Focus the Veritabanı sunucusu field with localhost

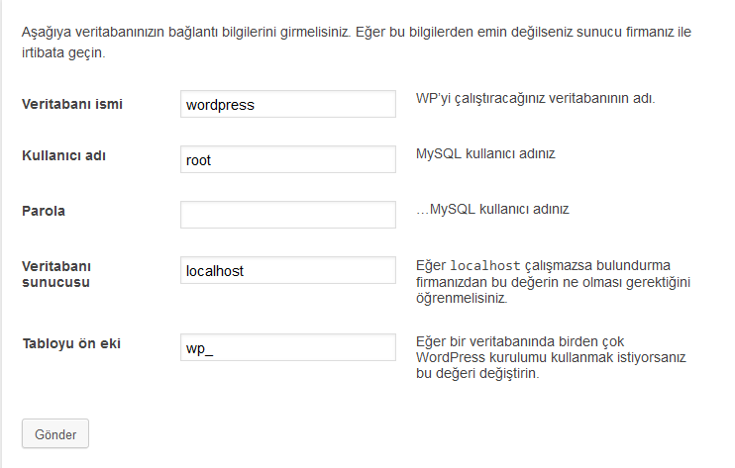point(288,270)
